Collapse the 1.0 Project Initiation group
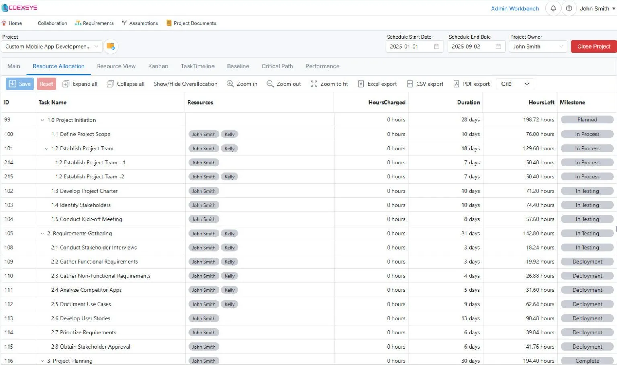617x365 pixels. point(42,120)
